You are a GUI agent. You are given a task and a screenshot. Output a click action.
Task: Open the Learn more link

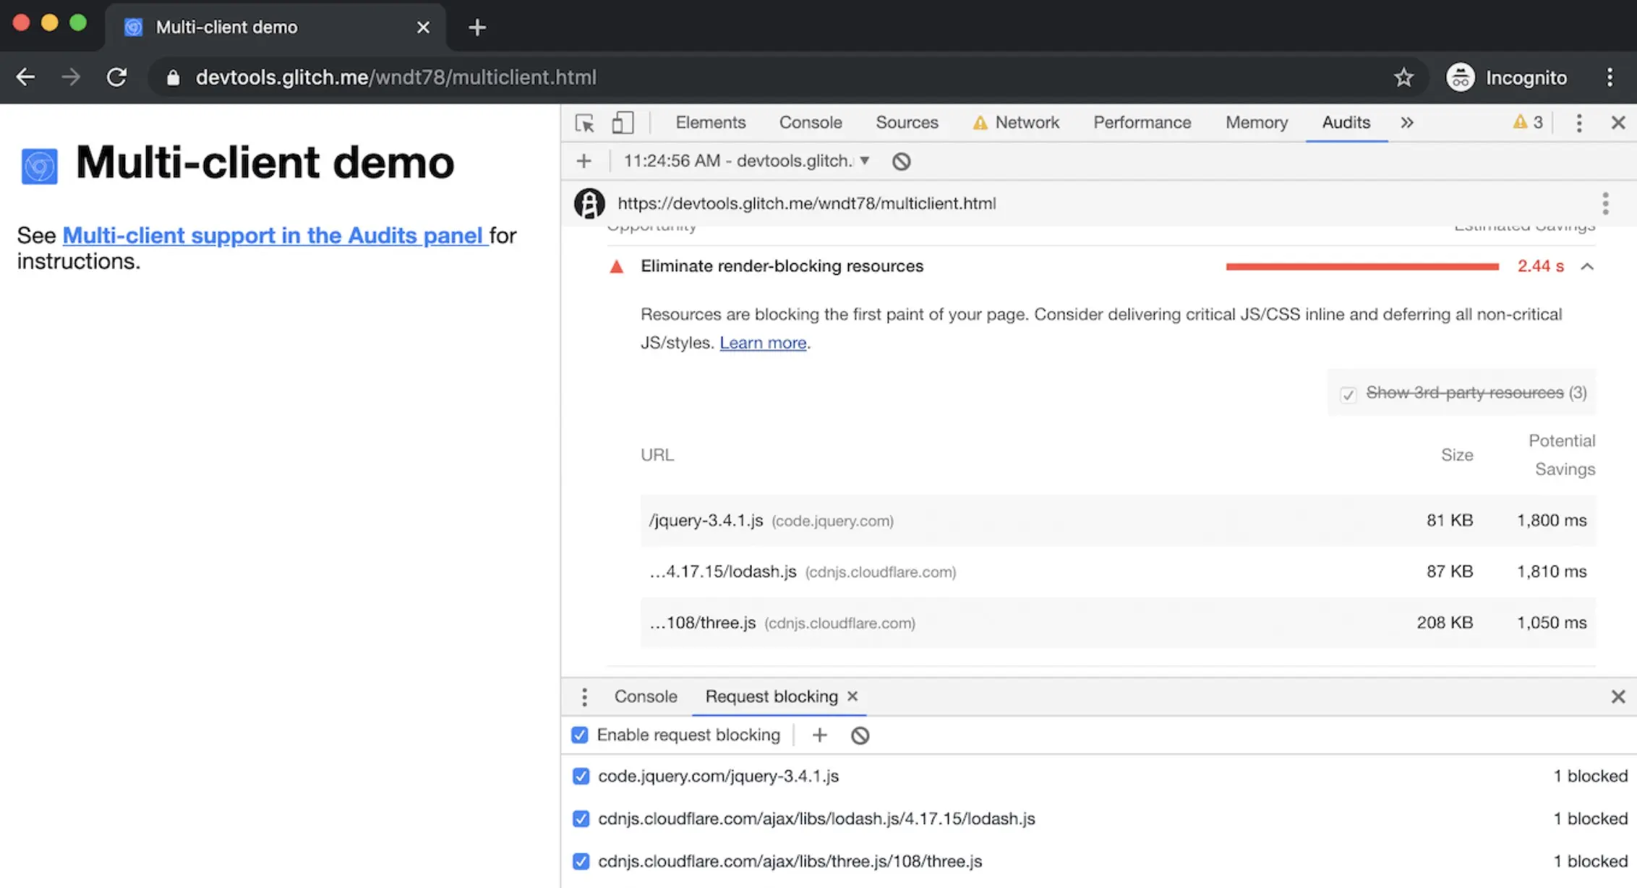point(762,343)
